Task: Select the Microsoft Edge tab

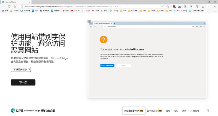Action: (x=16, y=2)
